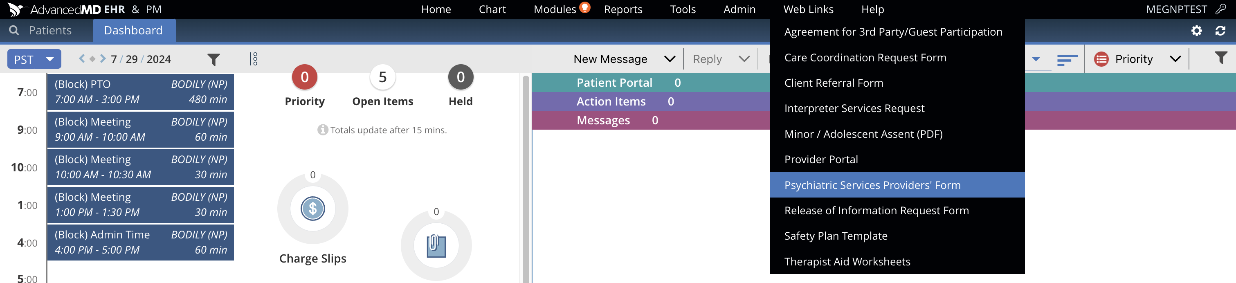Click the Priority count circle

click(x=305, y=77)
